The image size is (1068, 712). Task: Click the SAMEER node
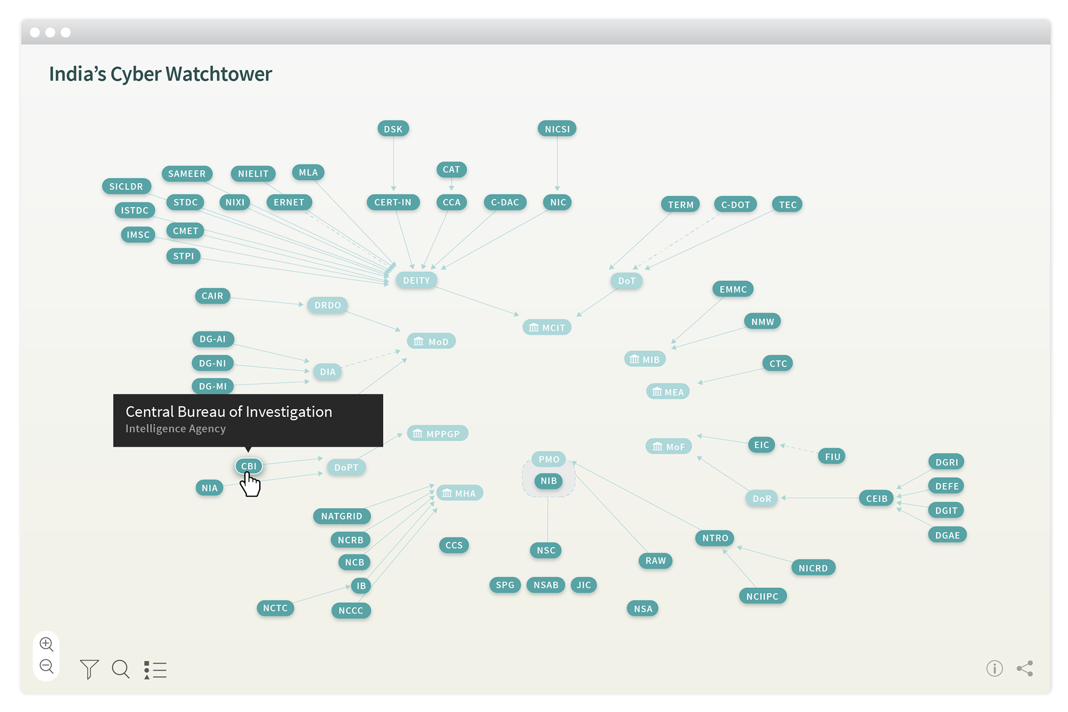click(x=187, y=174)
